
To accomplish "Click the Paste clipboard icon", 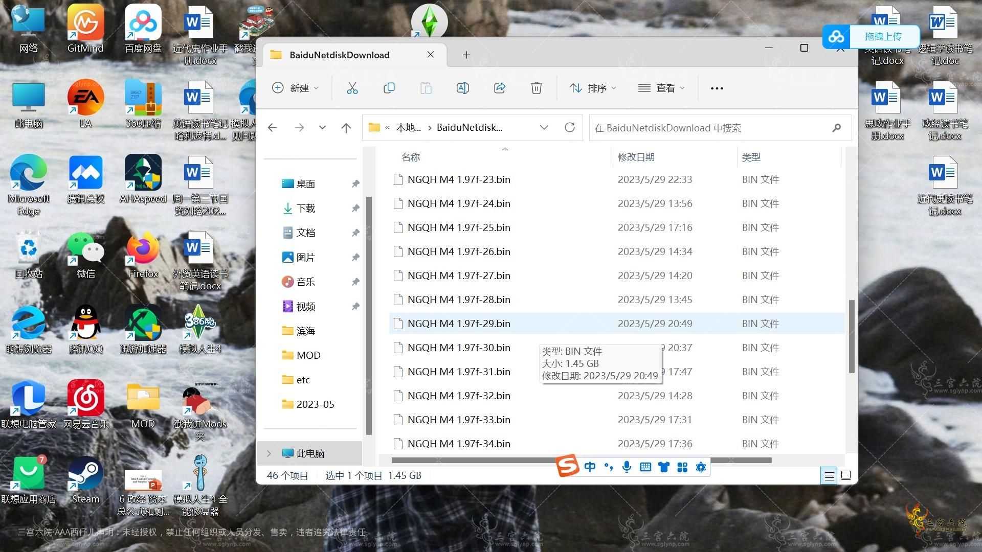I will point(426,88).
